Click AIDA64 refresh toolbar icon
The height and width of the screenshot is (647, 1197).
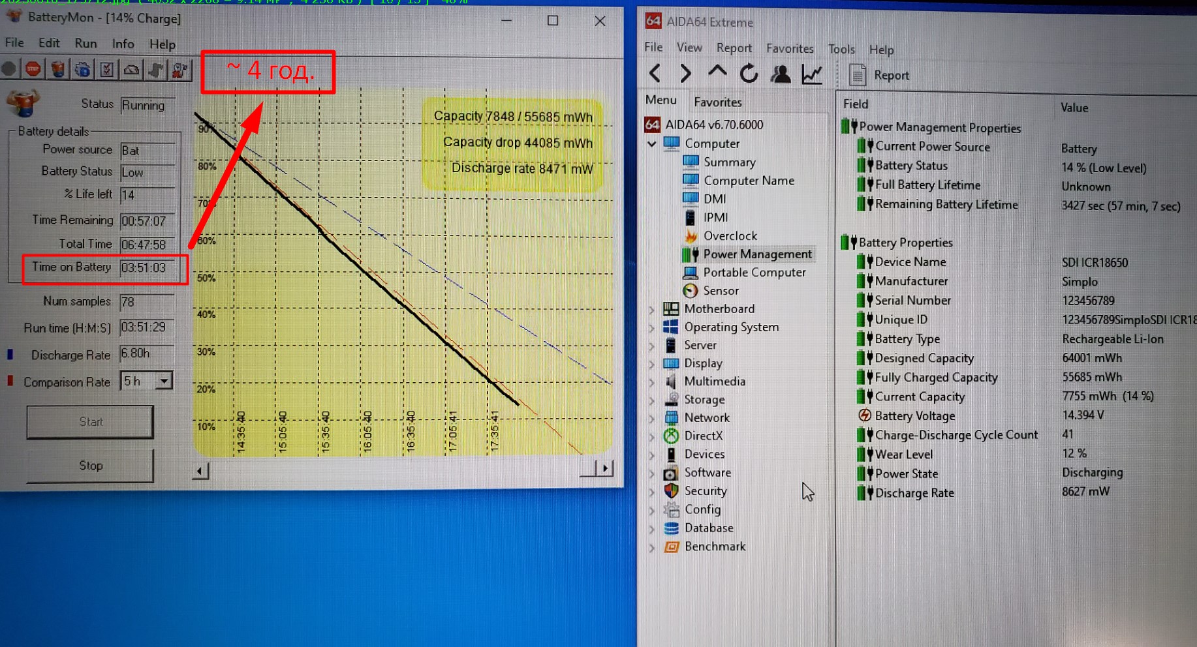pos(749,74)
